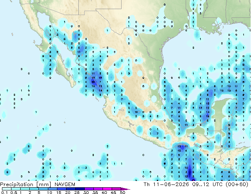Click the legend scale label '50'
This screenshot has width=251, height=194.
123,192
